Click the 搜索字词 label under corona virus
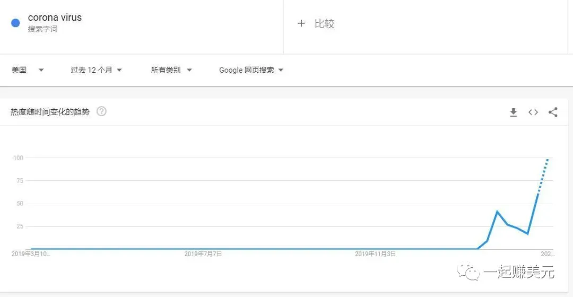 point(42,29)
